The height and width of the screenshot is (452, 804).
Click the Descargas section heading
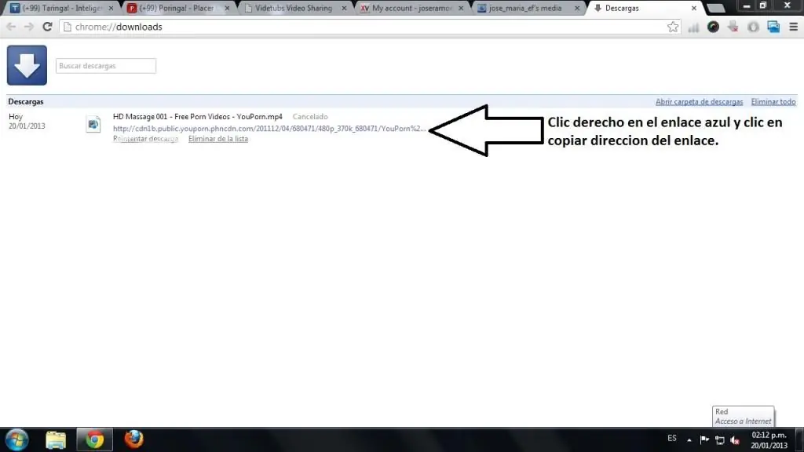click(26, 101)
